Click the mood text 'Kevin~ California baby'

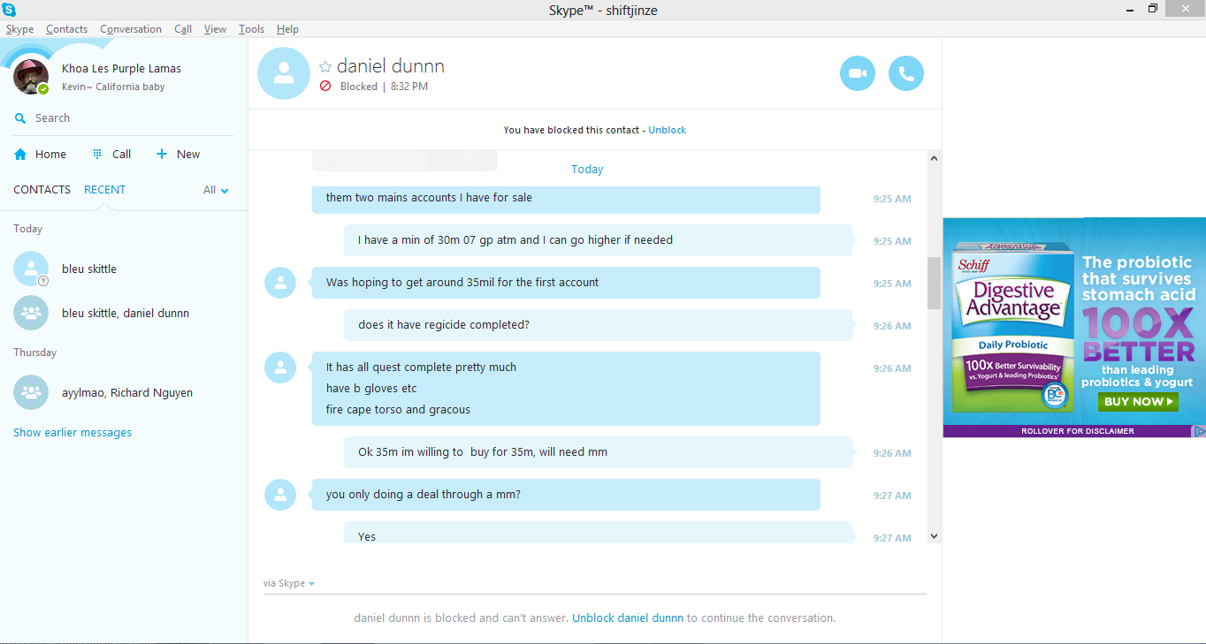[113, 87]
